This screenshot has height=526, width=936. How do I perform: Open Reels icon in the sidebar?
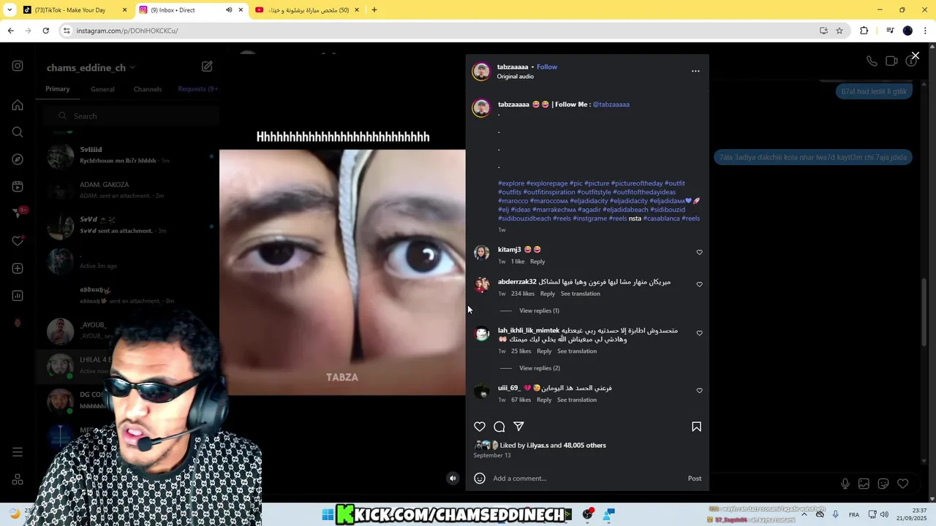point(18,186)
